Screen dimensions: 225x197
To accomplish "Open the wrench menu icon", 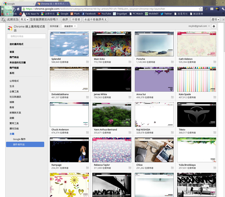I will tap(223, 9).
